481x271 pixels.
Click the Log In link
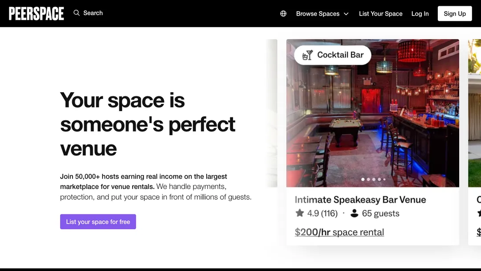[x=420, y=13]
